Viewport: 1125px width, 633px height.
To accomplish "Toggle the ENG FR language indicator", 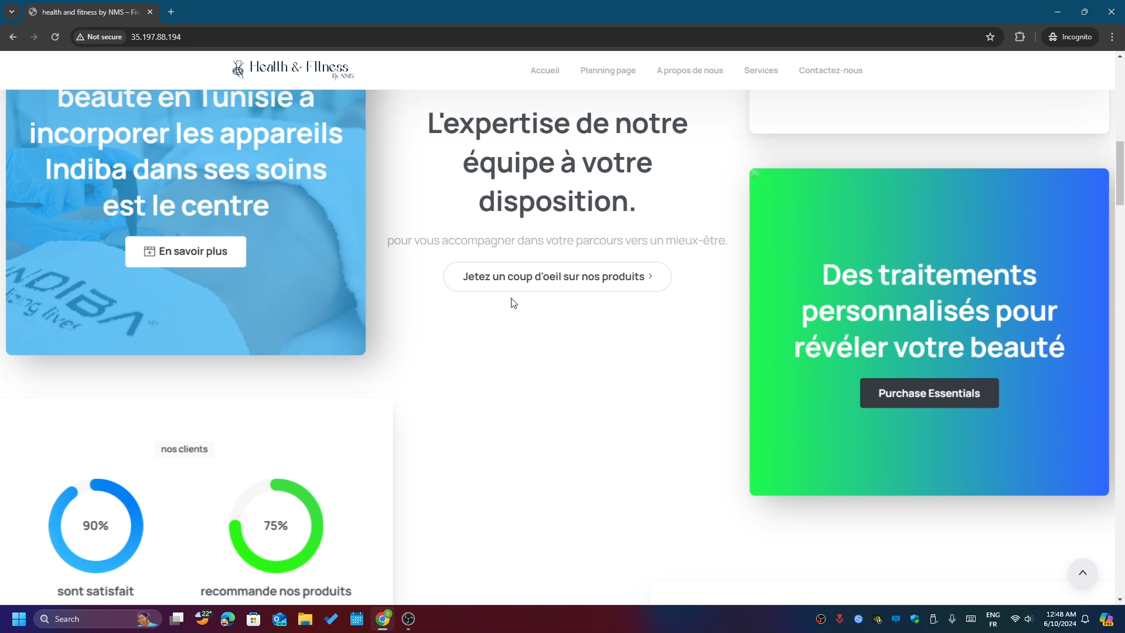I will (x=993, y=619).
